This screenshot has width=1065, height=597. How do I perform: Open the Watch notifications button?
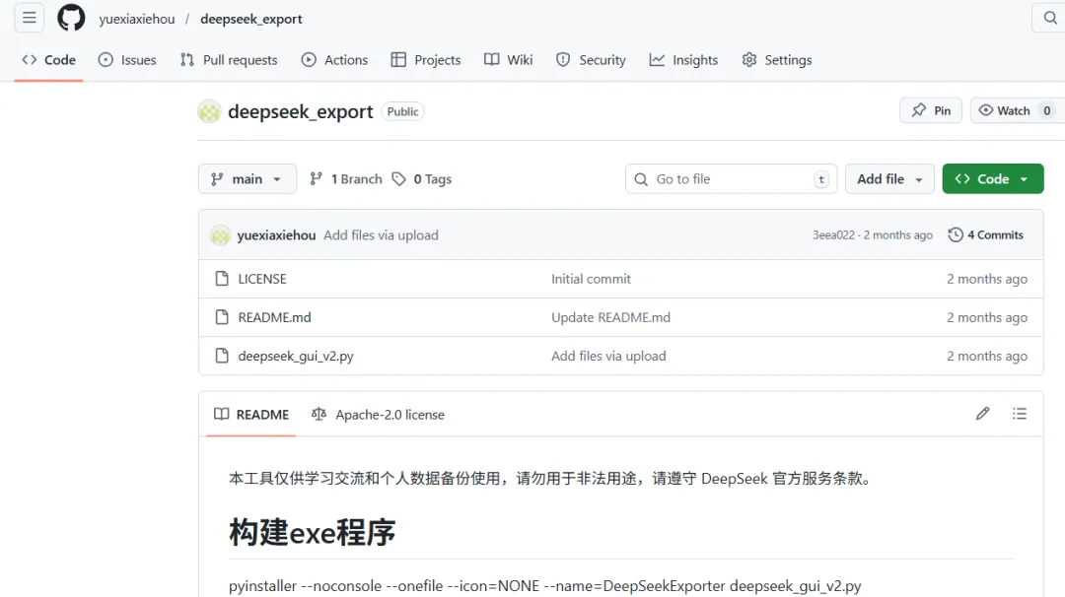1016,110
